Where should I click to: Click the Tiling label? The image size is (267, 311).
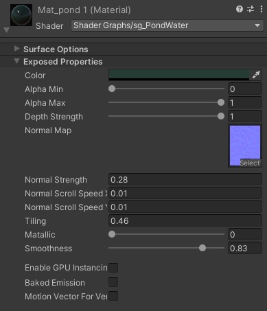36,221
